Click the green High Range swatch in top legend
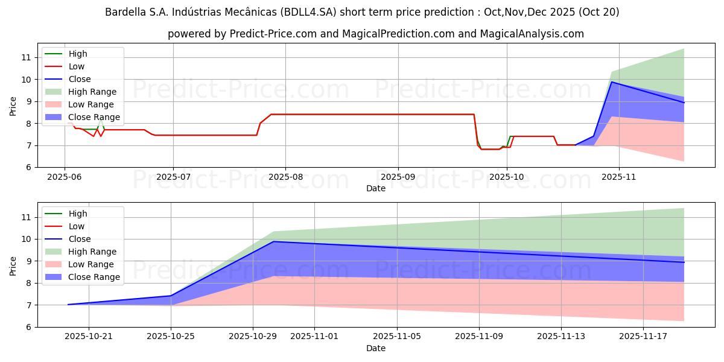The width and height of the screenshot is (724, 362). (53, 92)
